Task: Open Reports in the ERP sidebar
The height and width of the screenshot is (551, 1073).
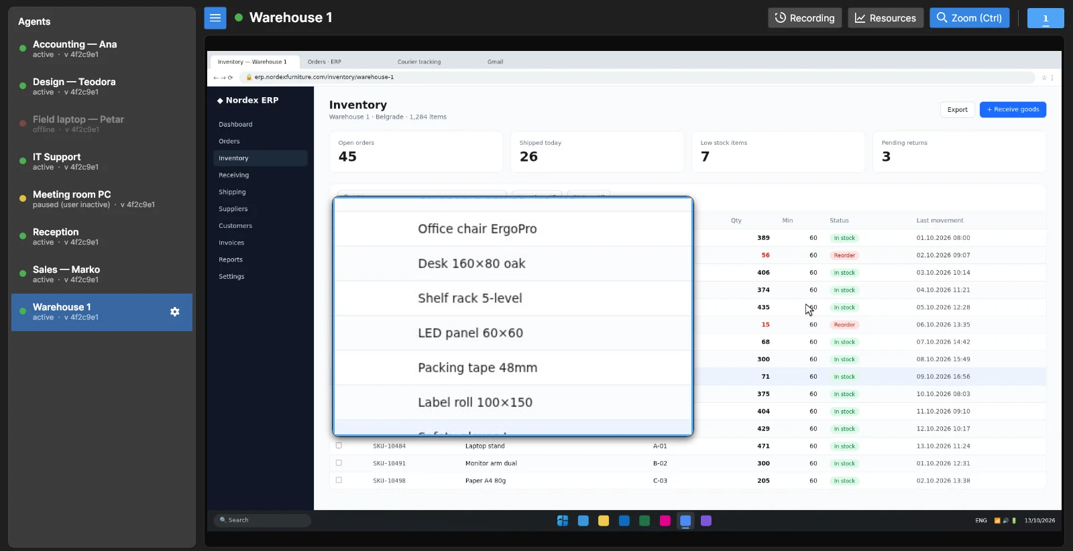Action: click(260, 259)
